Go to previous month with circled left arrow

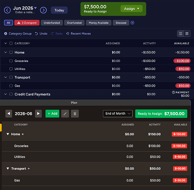pyautogui.click(x=7, y=10)
